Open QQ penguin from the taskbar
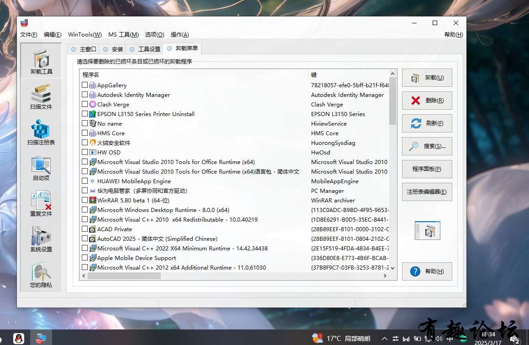The width and height of the screenshot is (529, 345). [19, 338]
